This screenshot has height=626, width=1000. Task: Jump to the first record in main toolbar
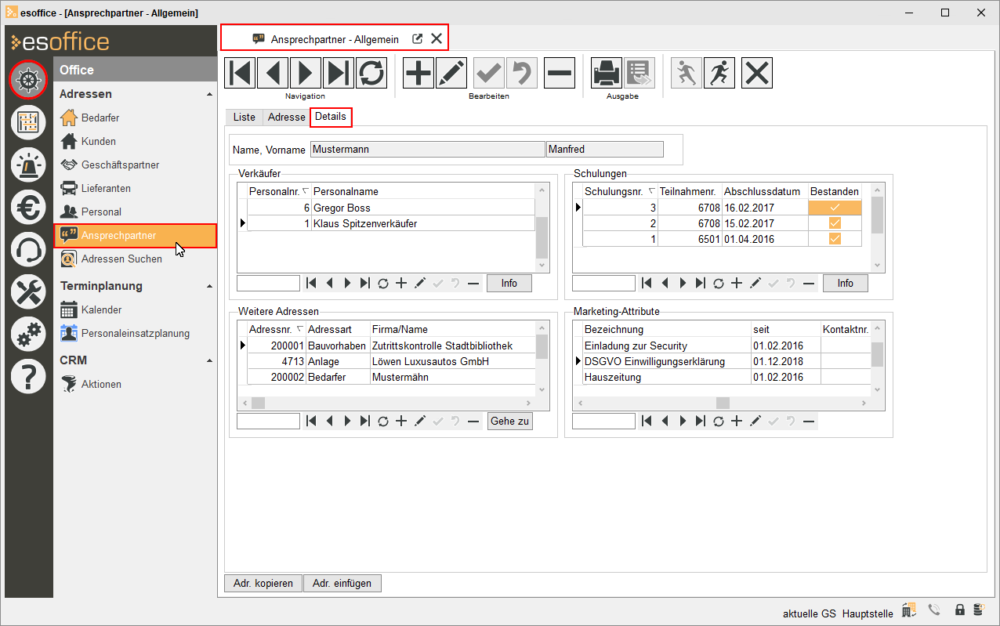241,73
